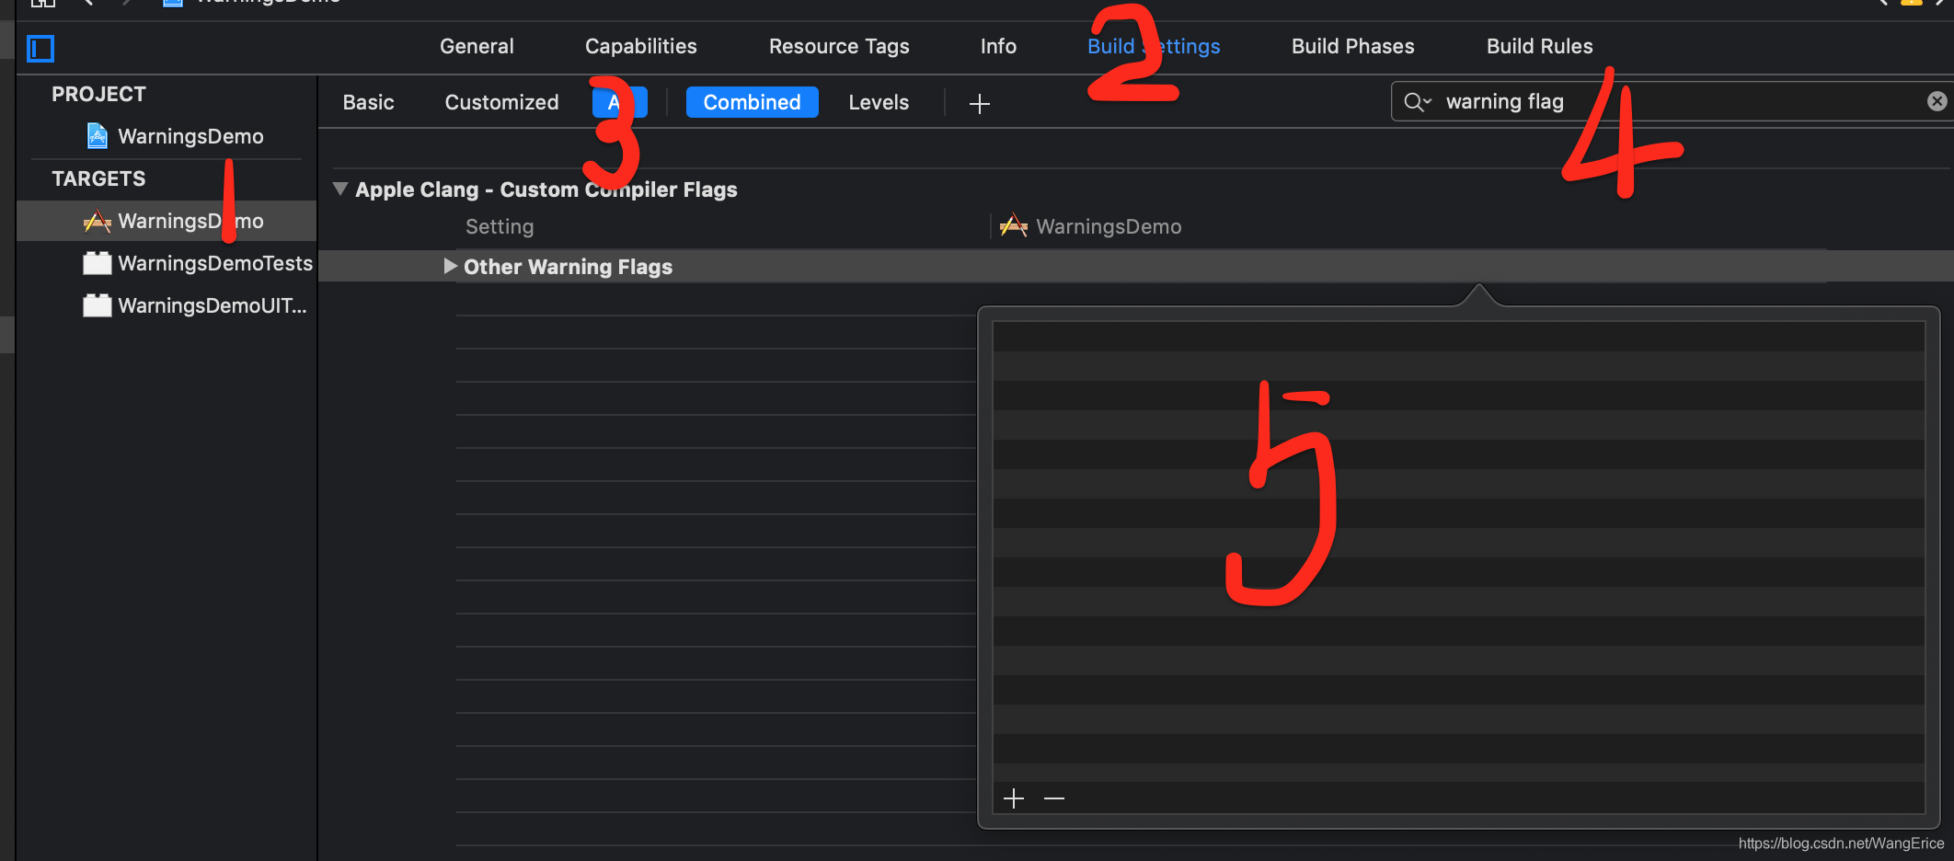Switch to Combined settings view
Screen dimensions: 1954x861
coord(752,102)
